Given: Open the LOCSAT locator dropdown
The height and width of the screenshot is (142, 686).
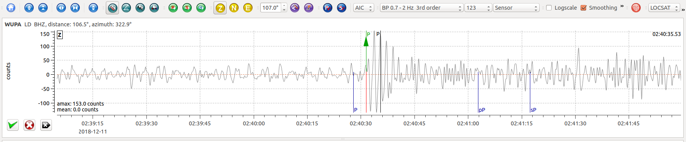Looking at the screenshot, I should [x=664, y=8].
